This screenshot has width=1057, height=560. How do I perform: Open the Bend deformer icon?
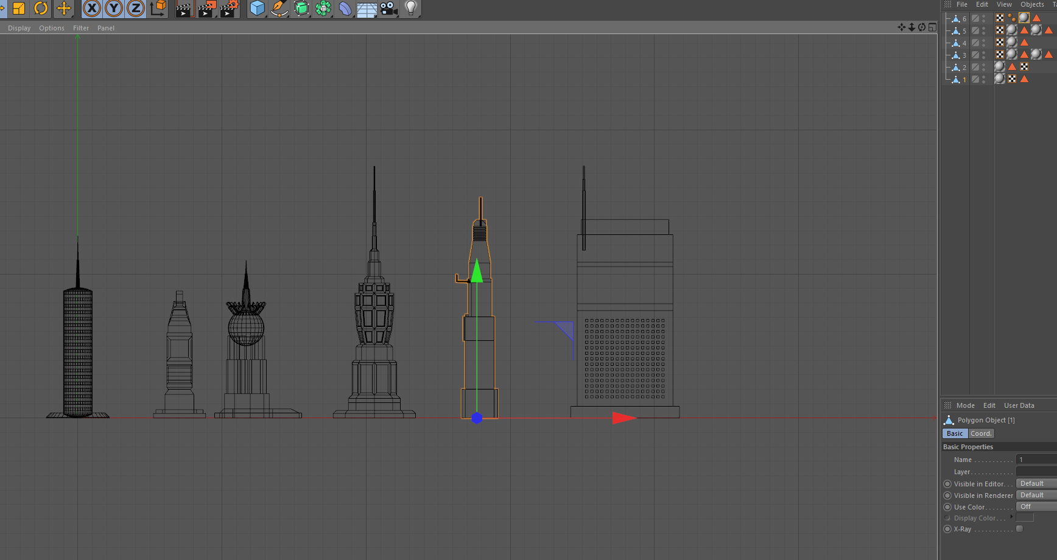[345, 9]
